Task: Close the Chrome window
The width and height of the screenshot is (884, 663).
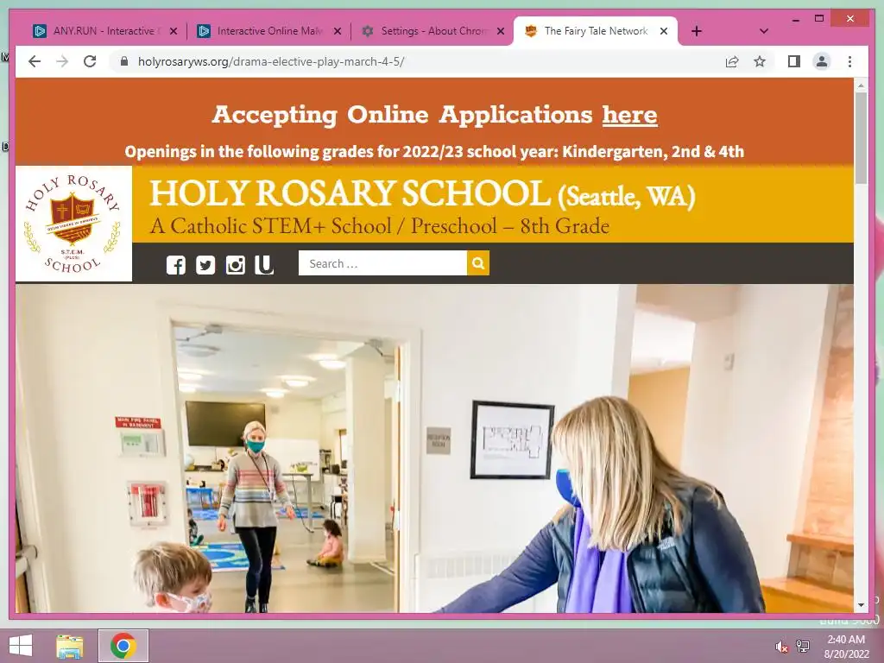Action: point(850,19)
